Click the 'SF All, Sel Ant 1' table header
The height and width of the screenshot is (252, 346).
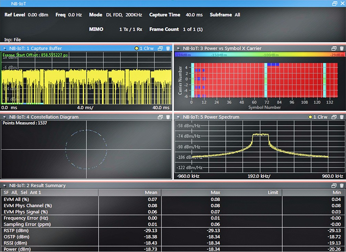click(x=22, y=192)
